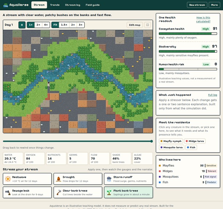Screen dimensions: 223x209
Task: Click the Flow 70 gauge card
Action: [99, 158]
